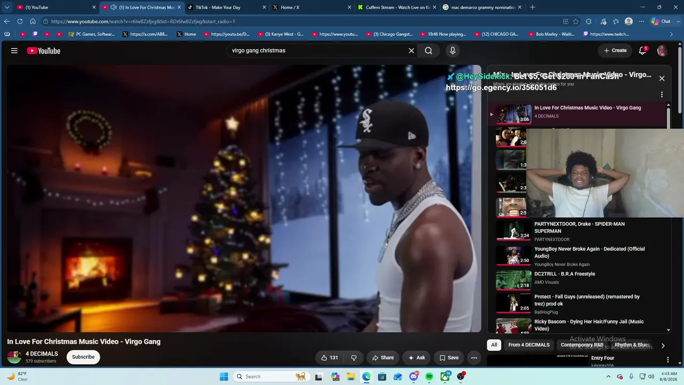Select the All filter chip

click(494, 345)
